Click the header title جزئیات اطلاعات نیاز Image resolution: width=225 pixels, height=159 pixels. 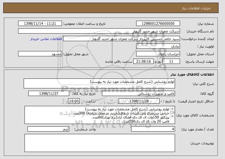coord(196,8)
